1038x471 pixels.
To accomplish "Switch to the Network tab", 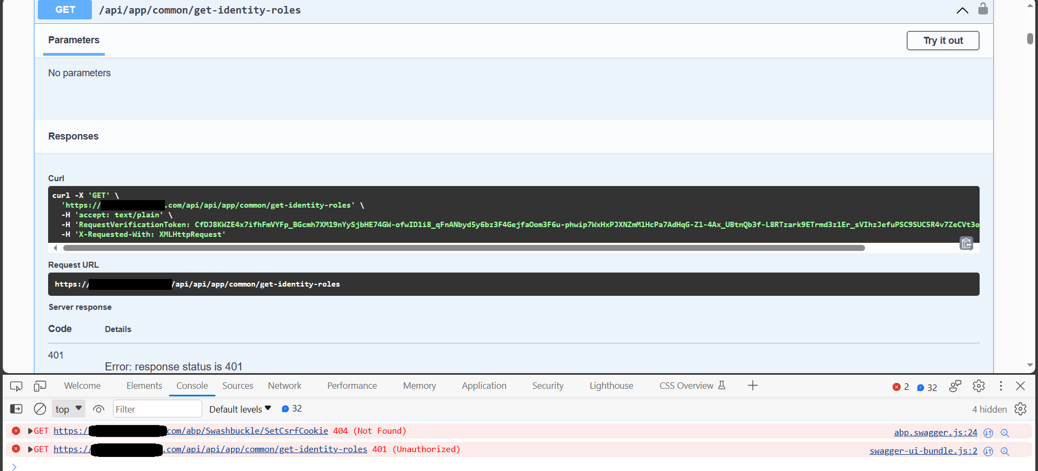I will click(x=284, y=386).
